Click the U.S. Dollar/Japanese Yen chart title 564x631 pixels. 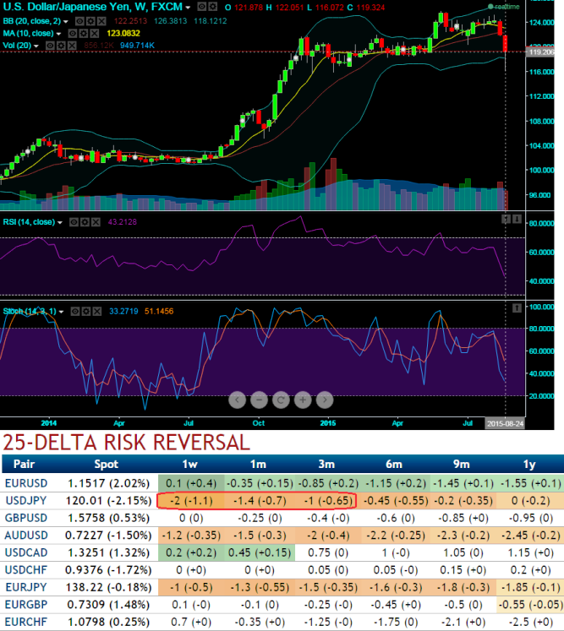[x=92, y=7]
